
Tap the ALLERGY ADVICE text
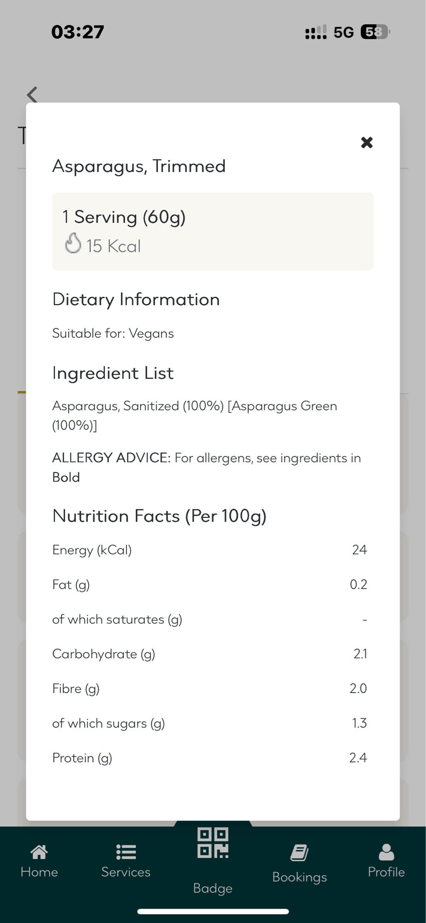click(111, 458)
